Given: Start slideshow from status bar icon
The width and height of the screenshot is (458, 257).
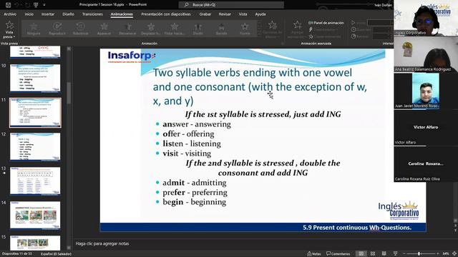Looking at the screenshot, I should tap(395, 254).
